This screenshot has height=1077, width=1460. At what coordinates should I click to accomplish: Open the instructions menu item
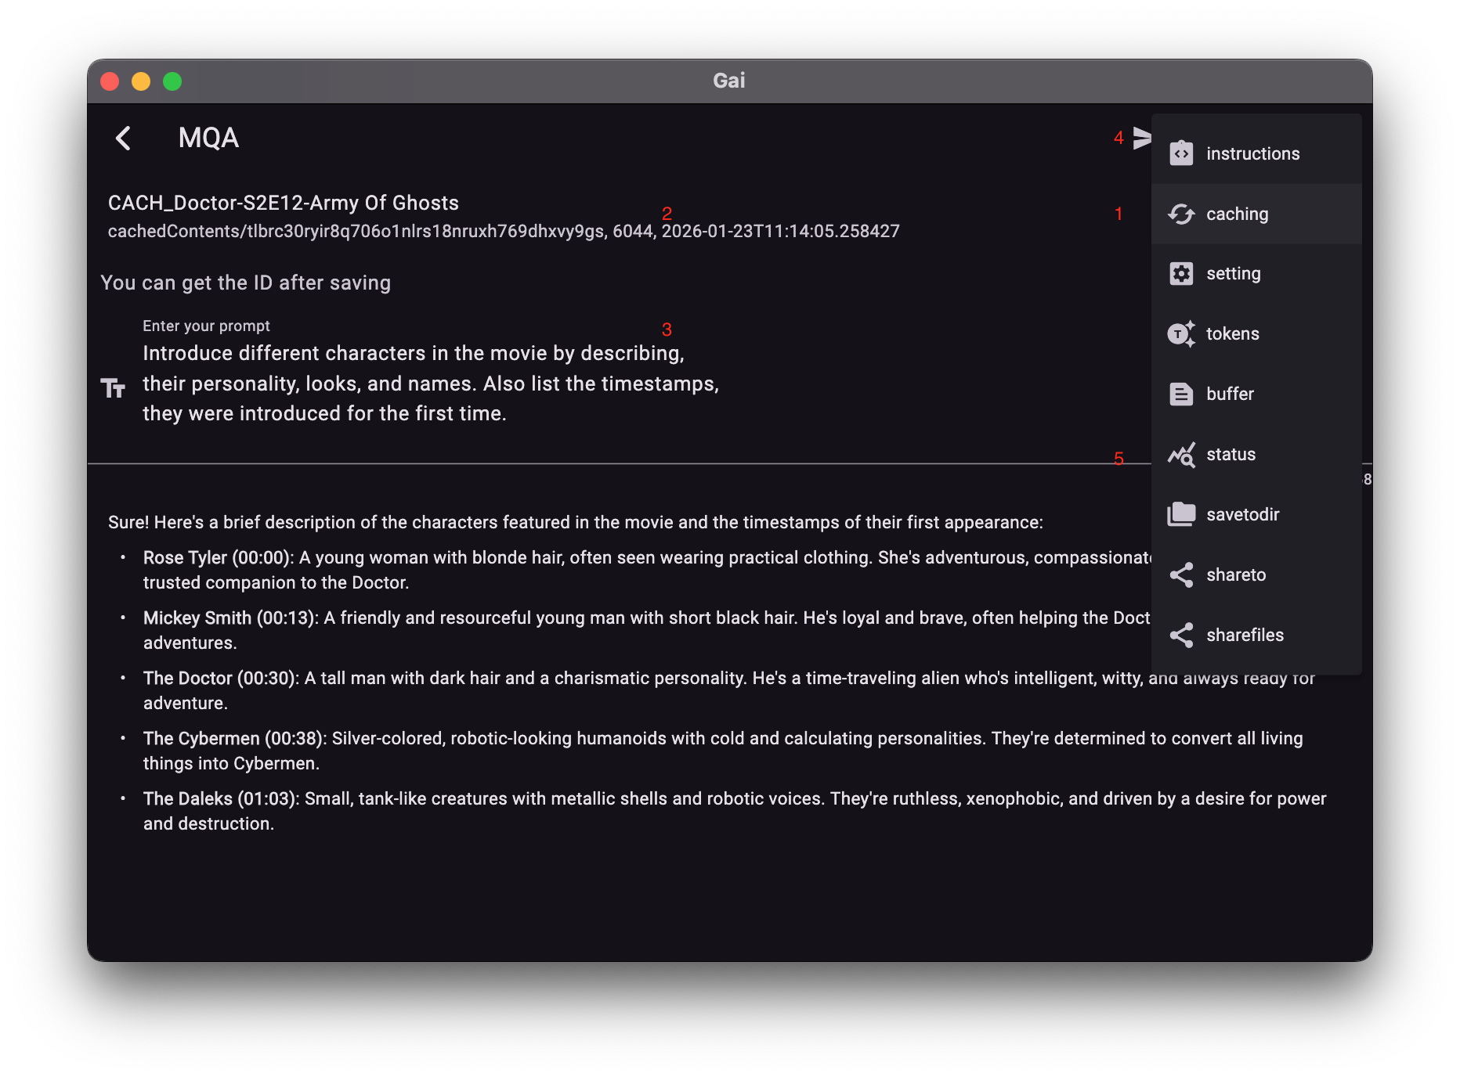tap(1252, 154)
